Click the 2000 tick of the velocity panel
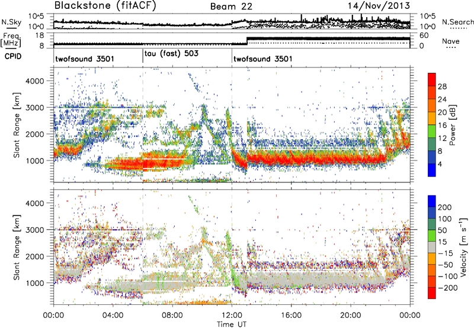Image resolution: width=474 pixels, height=328 pixels. click(x=34, y=256)
